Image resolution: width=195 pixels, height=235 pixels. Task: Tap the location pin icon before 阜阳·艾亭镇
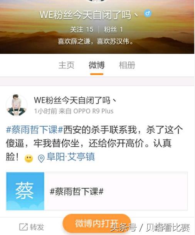[41, 158]
